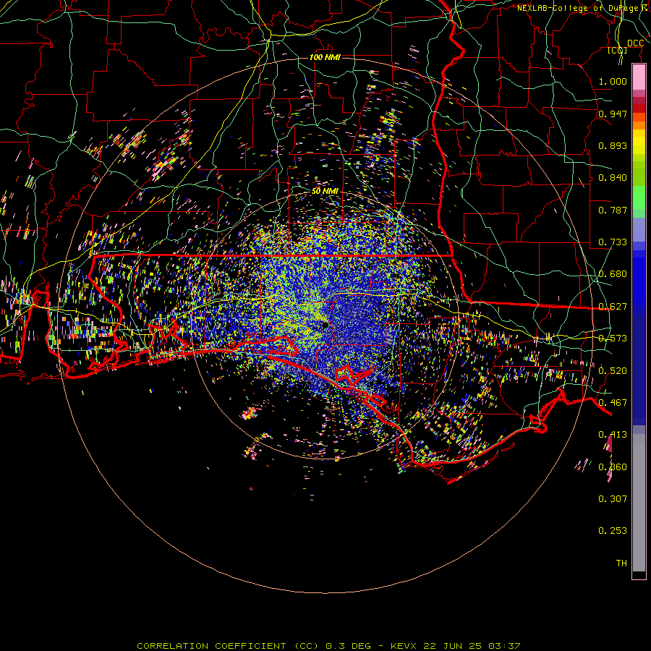Viewport: 651px width, 651px height.
Task: Click the gray low-value section of color bar
Action: coord(639,503)
